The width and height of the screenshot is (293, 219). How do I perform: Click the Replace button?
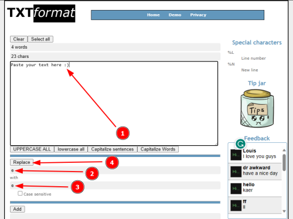point(22,162)
